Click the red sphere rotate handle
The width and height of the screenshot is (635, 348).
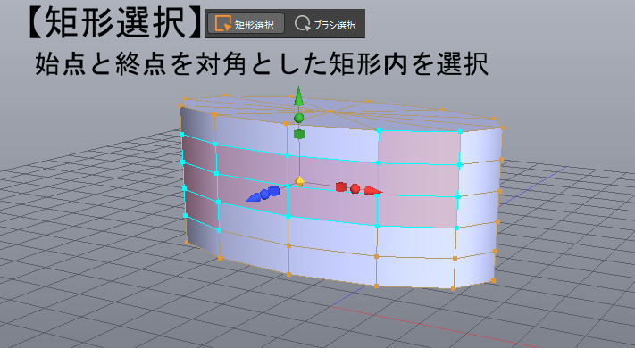pos(355,188)
